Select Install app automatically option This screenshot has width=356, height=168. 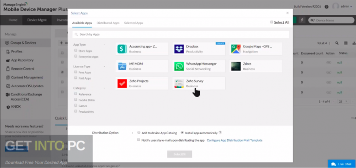point(182,133)
